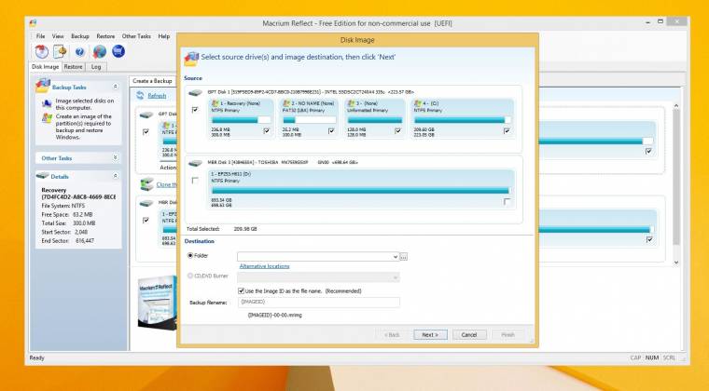This screenshot has height=391, width=709.
Task: Open the Other Tasks menu
Action: pos(136,36)
